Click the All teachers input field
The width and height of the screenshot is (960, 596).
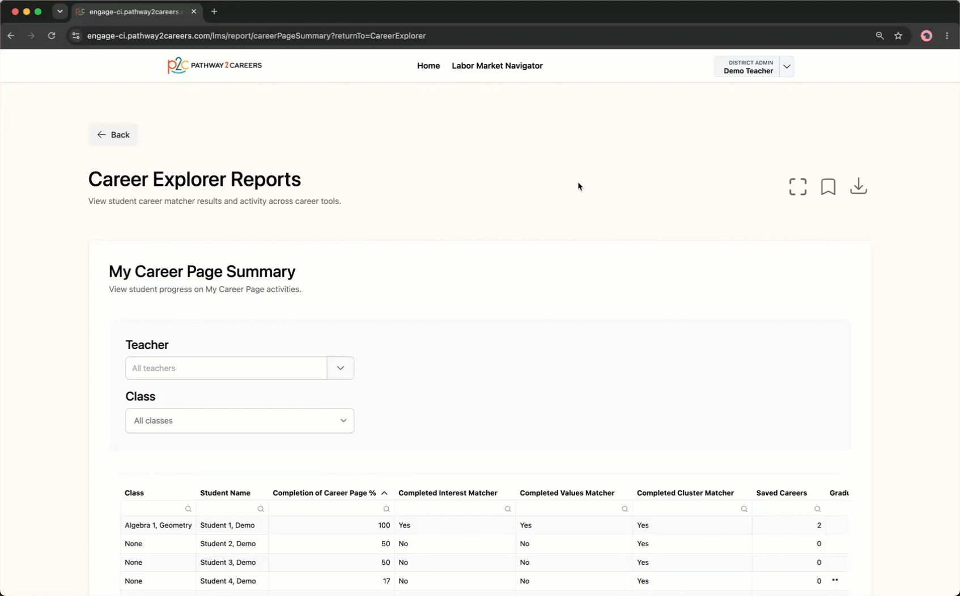click(226, 368)
